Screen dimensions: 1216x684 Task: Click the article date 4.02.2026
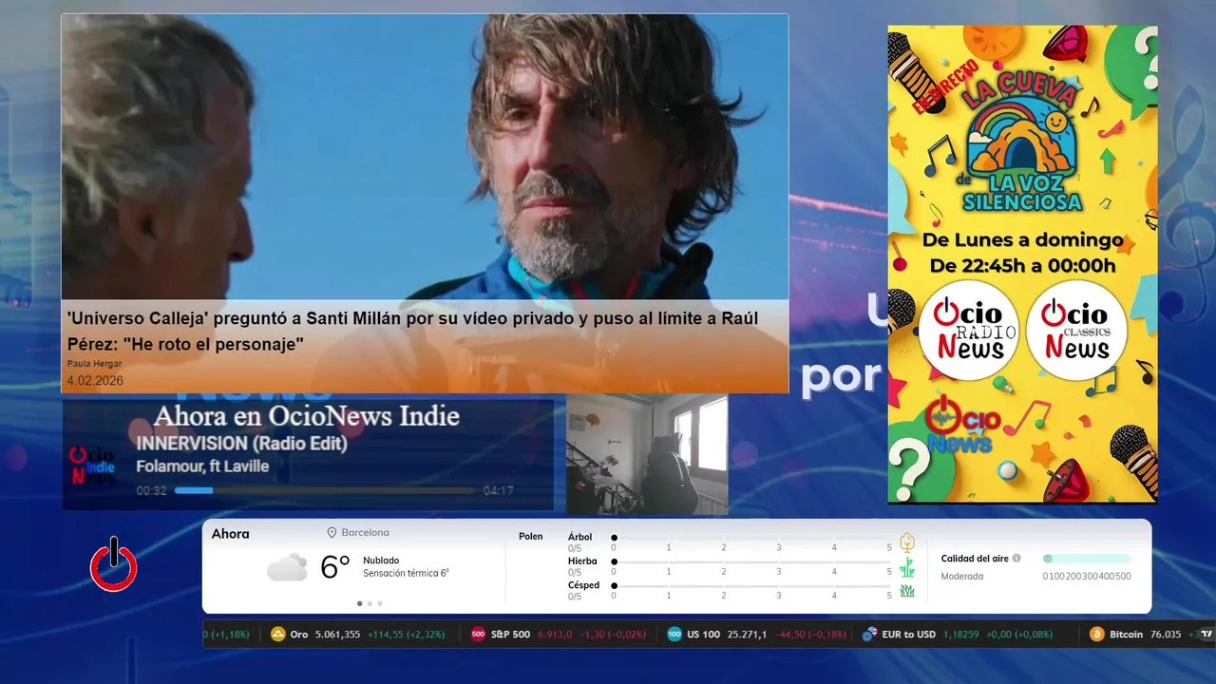(x=95, y=380)
